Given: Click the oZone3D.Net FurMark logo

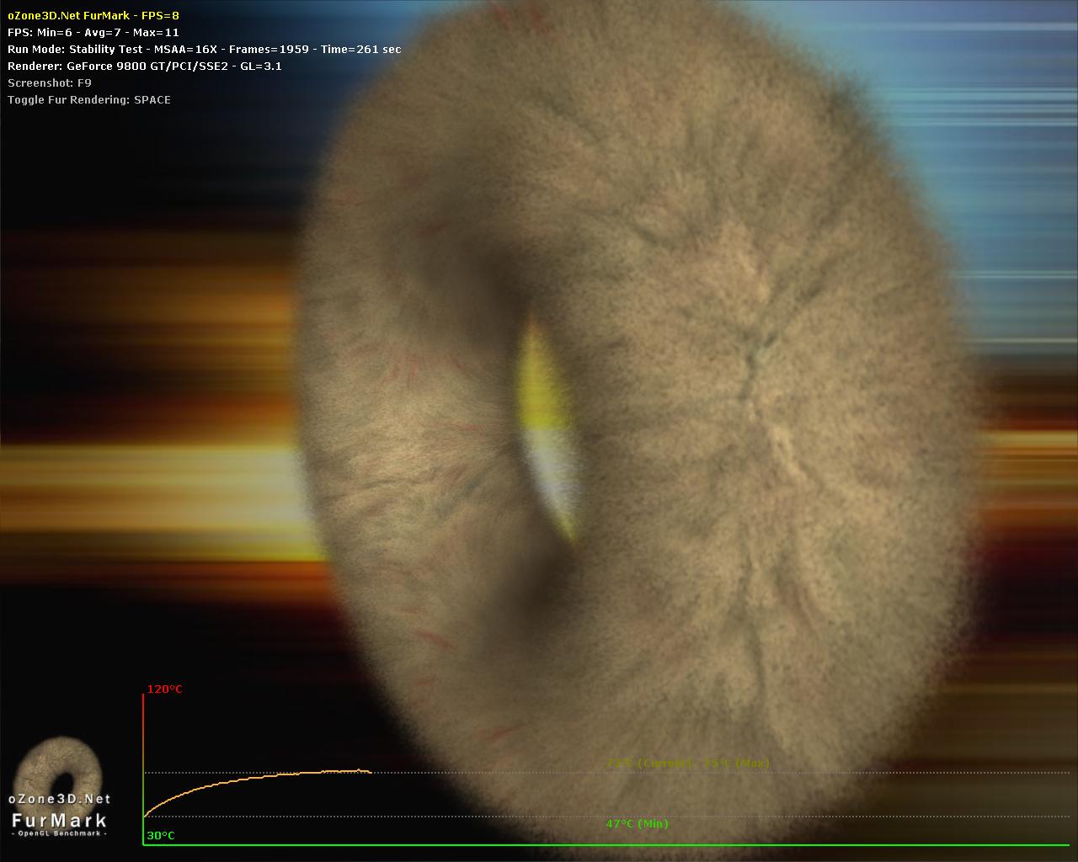Looking at the screenshot, I should coord(59,787).
